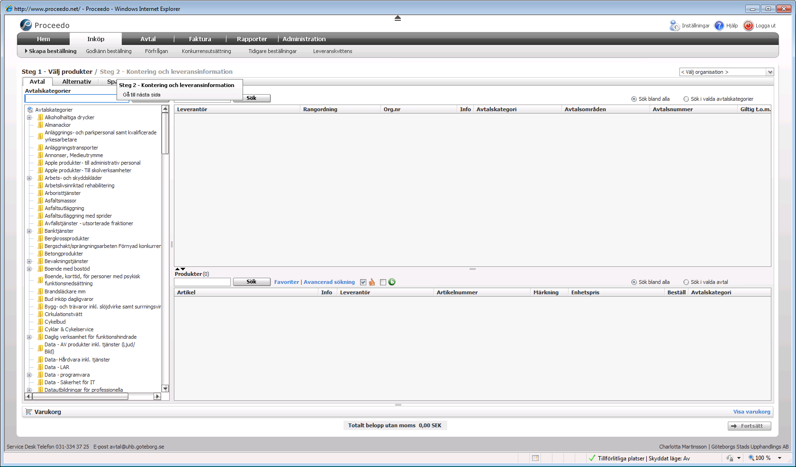Click the green leaf eco icon

click(x=392, y=282)
